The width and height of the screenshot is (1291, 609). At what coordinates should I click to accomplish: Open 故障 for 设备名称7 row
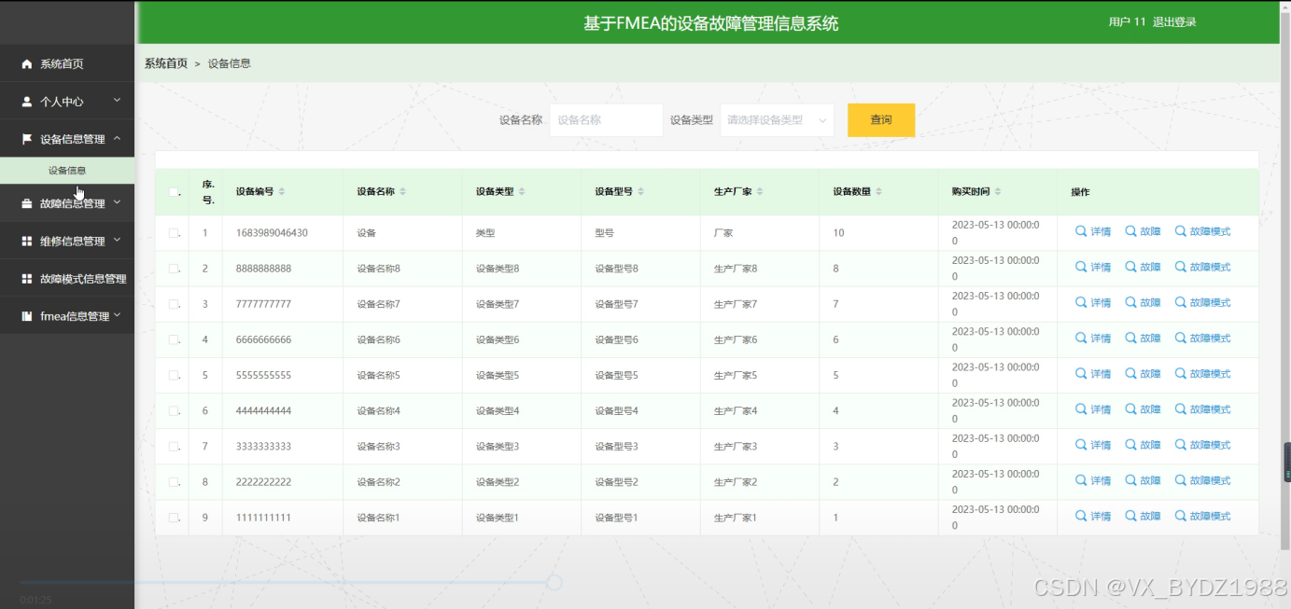[1144, 302]
